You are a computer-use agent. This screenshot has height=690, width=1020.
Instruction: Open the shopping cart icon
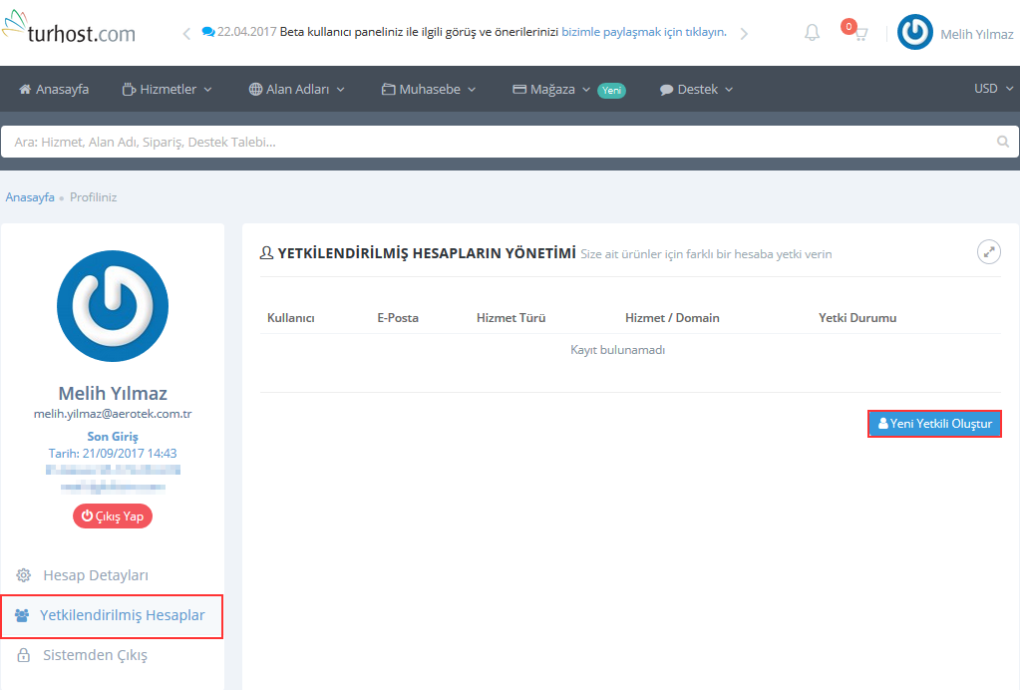(858, 33)
